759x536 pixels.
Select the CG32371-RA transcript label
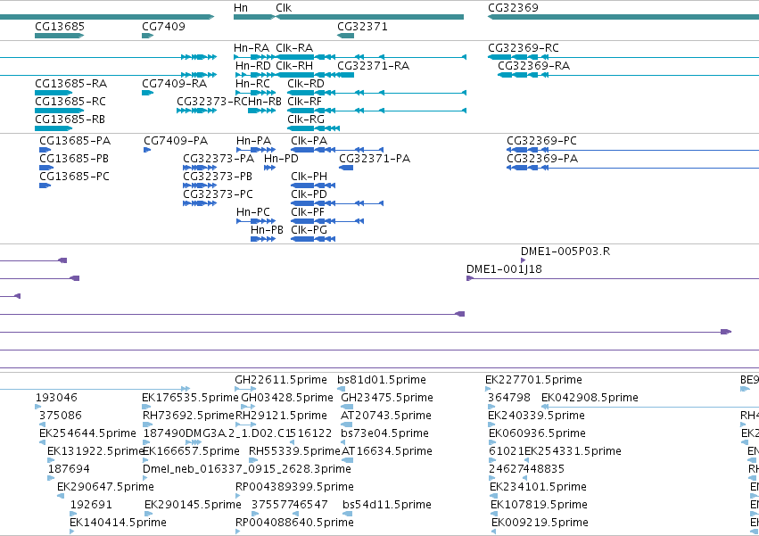(373, 66)
